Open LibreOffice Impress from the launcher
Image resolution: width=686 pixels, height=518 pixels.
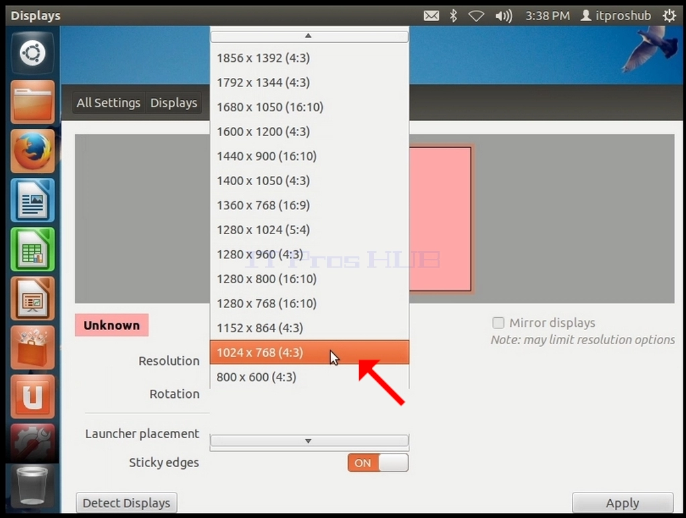point(32,298)
